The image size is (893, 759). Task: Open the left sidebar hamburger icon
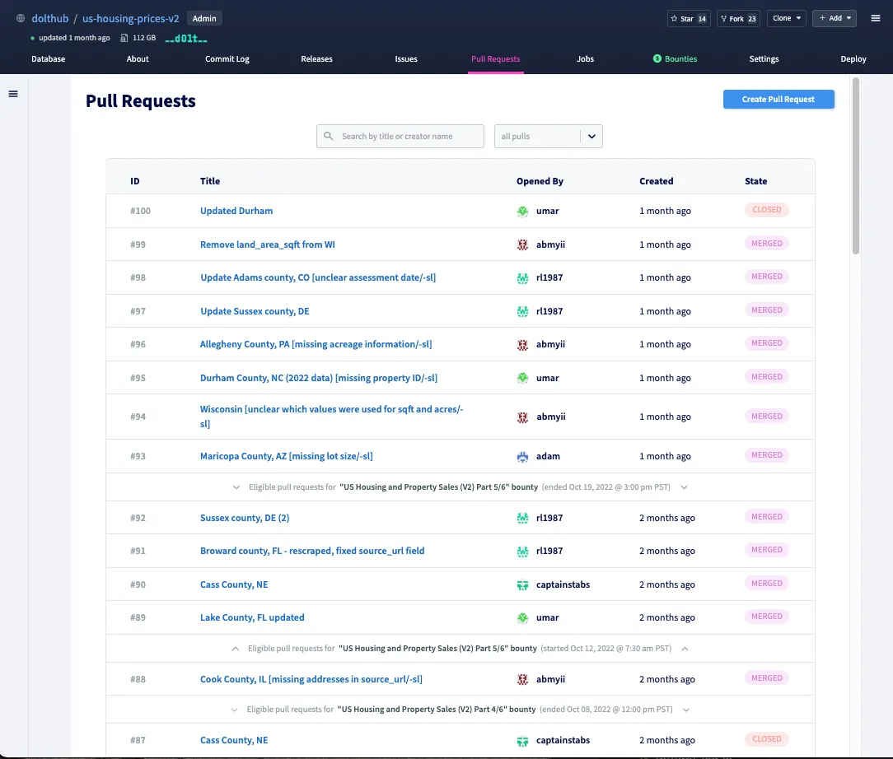coord(12,93)
